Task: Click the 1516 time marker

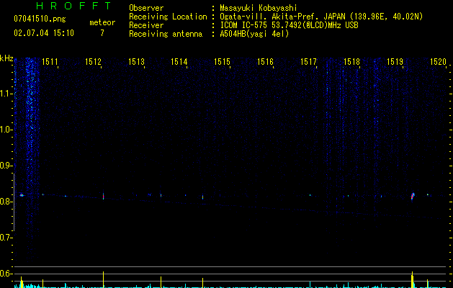Action: 266,62
